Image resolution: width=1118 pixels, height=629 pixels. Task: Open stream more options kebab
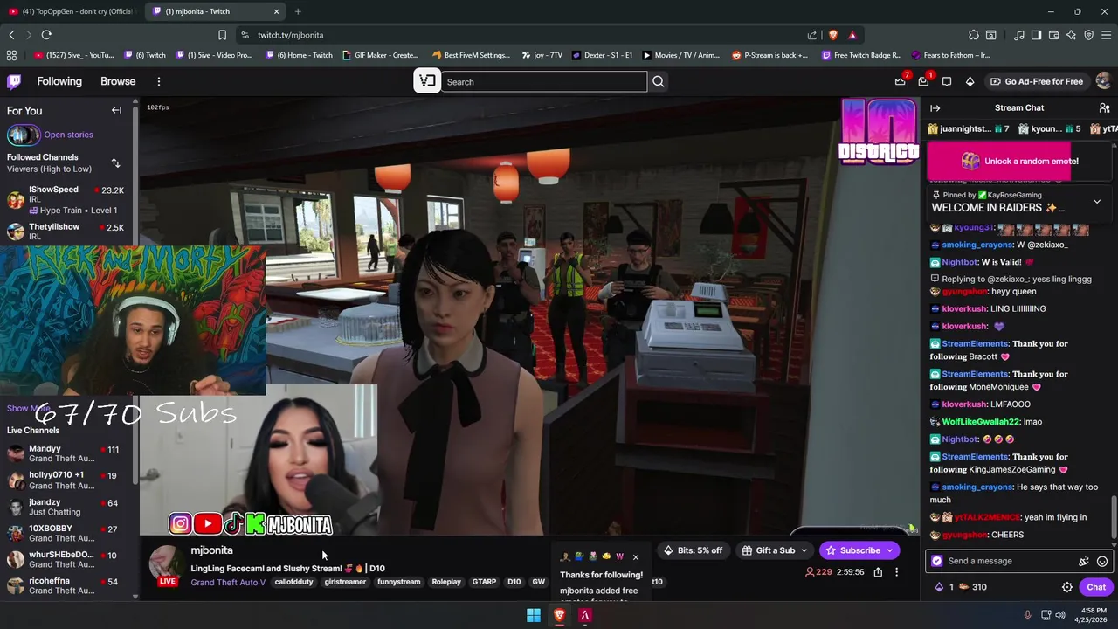pyautogui.click(x=896, y=572)
